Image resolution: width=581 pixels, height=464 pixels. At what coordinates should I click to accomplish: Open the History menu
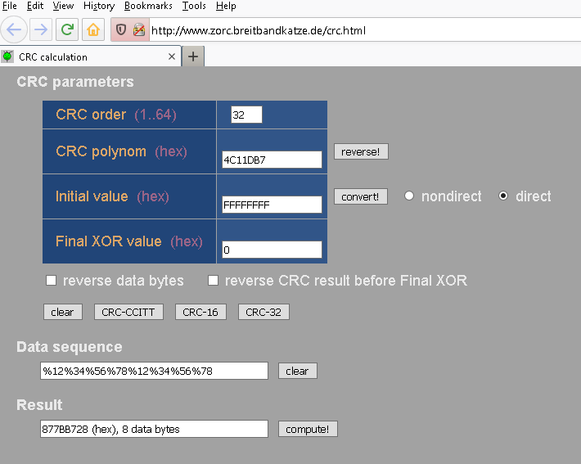coord(99,6)
